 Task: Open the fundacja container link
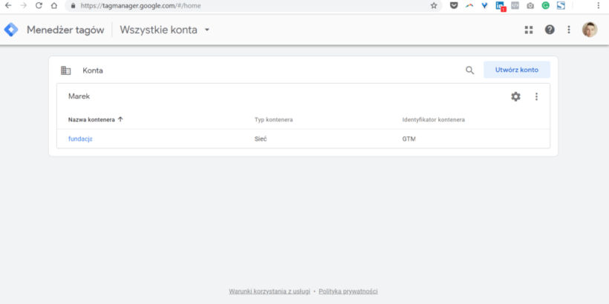(x=80, y=139)
